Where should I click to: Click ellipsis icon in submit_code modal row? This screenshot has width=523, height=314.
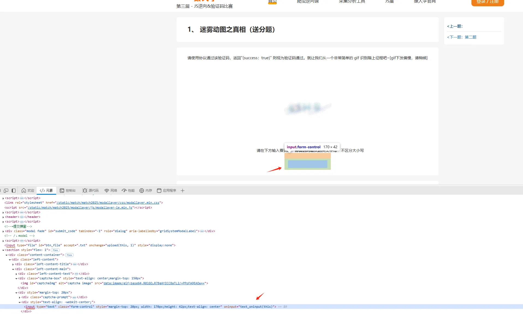202,231
